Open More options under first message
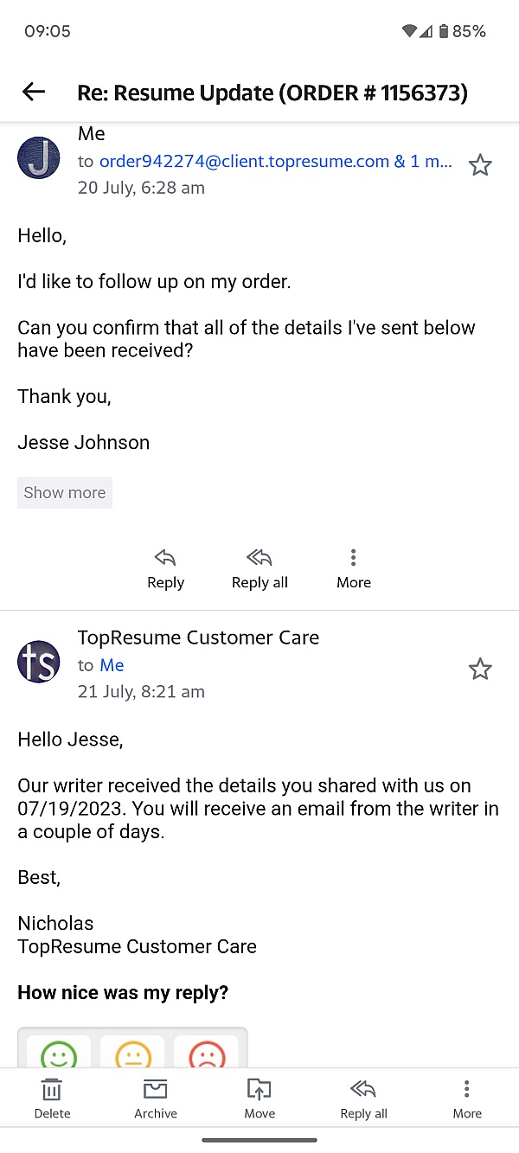The height and width of the screenshot is (1153, 519). (353, 568)
